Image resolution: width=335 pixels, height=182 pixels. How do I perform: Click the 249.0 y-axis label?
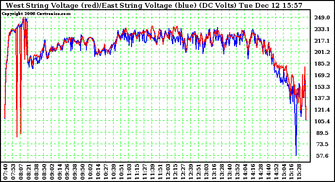pos(322,18)
